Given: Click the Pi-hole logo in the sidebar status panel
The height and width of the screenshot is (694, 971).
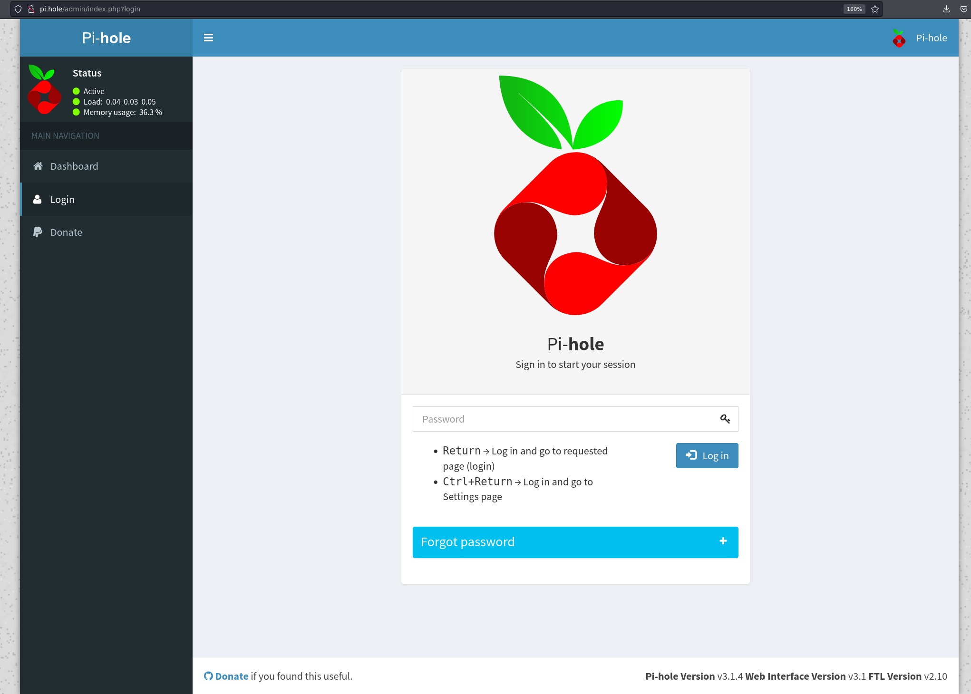Looking at the screenshot, I should pyautogui.click(x=44, y=89).
